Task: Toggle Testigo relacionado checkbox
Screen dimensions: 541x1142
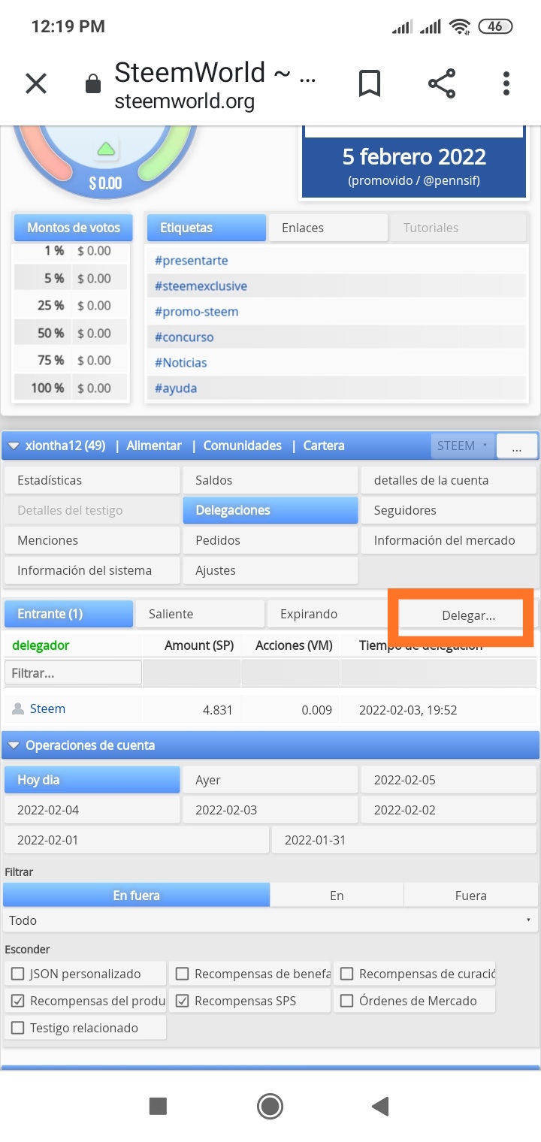Action: tap(17, 1028)
